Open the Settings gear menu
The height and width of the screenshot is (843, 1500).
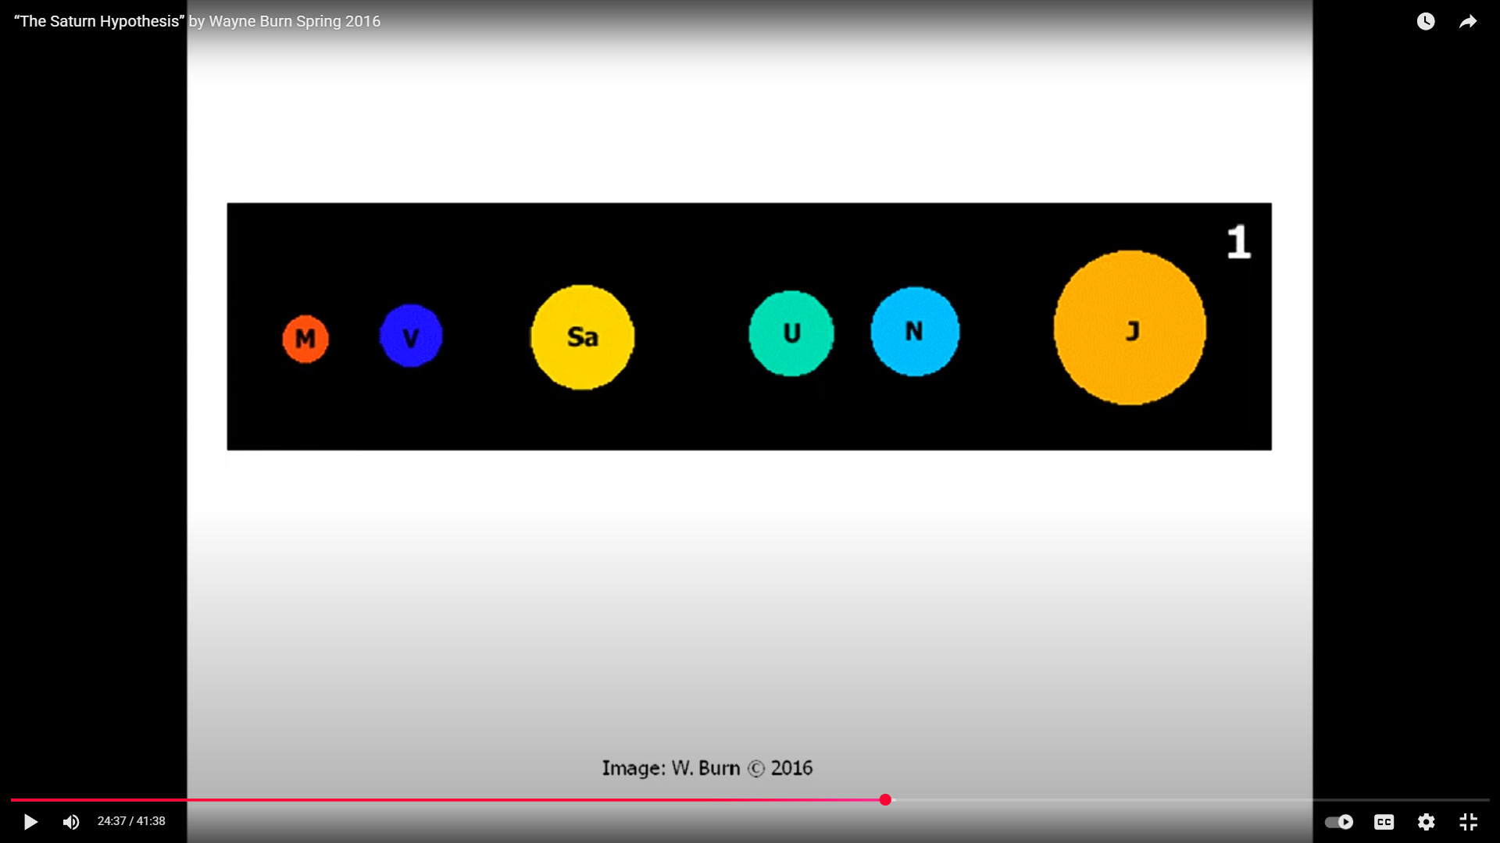point(1426,822)
